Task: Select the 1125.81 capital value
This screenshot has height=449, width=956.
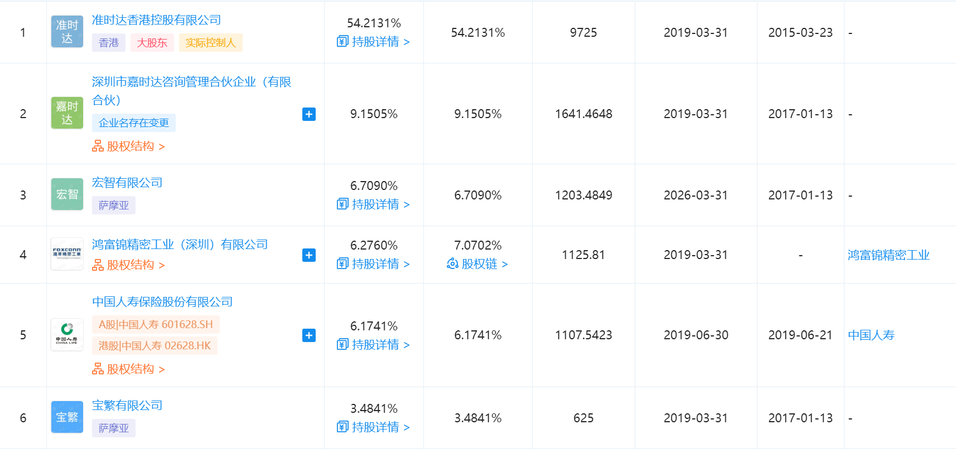Action: [583, 255]
